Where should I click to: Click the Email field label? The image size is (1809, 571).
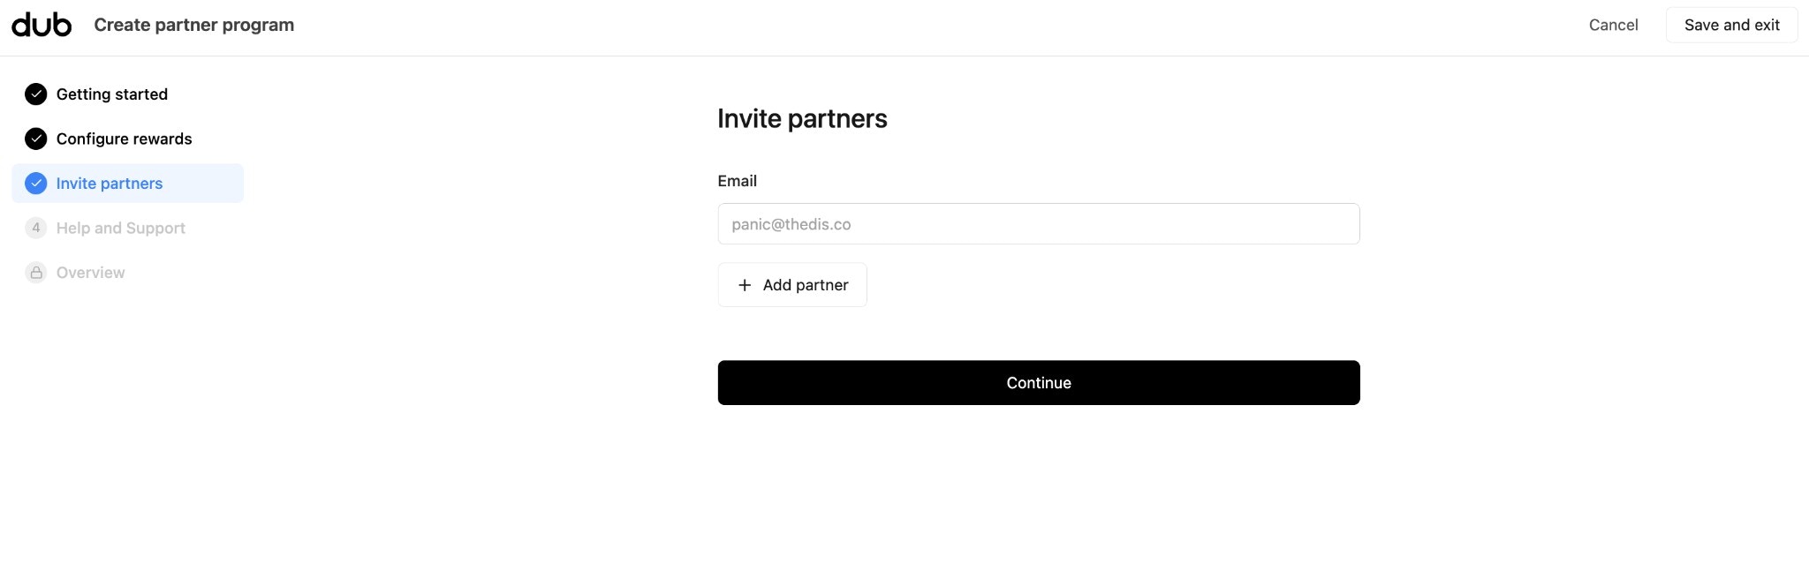point(737,180)
